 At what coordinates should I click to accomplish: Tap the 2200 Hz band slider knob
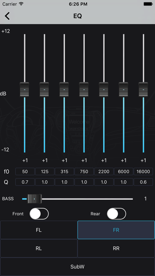pyautogui.click(x=104, y=90)
